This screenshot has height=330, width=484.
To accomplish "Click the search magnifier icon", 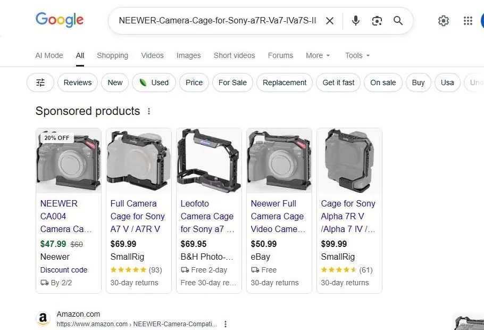I will 398,21.
